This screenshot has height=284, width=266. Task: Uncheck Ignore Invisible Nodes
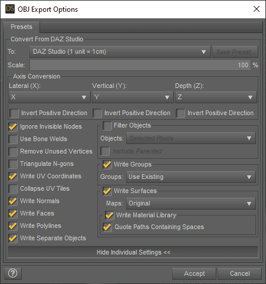(13, 126)
